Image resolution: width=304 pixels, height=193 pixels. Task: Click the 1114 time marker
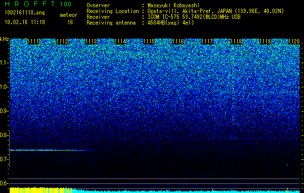point(120,41)
